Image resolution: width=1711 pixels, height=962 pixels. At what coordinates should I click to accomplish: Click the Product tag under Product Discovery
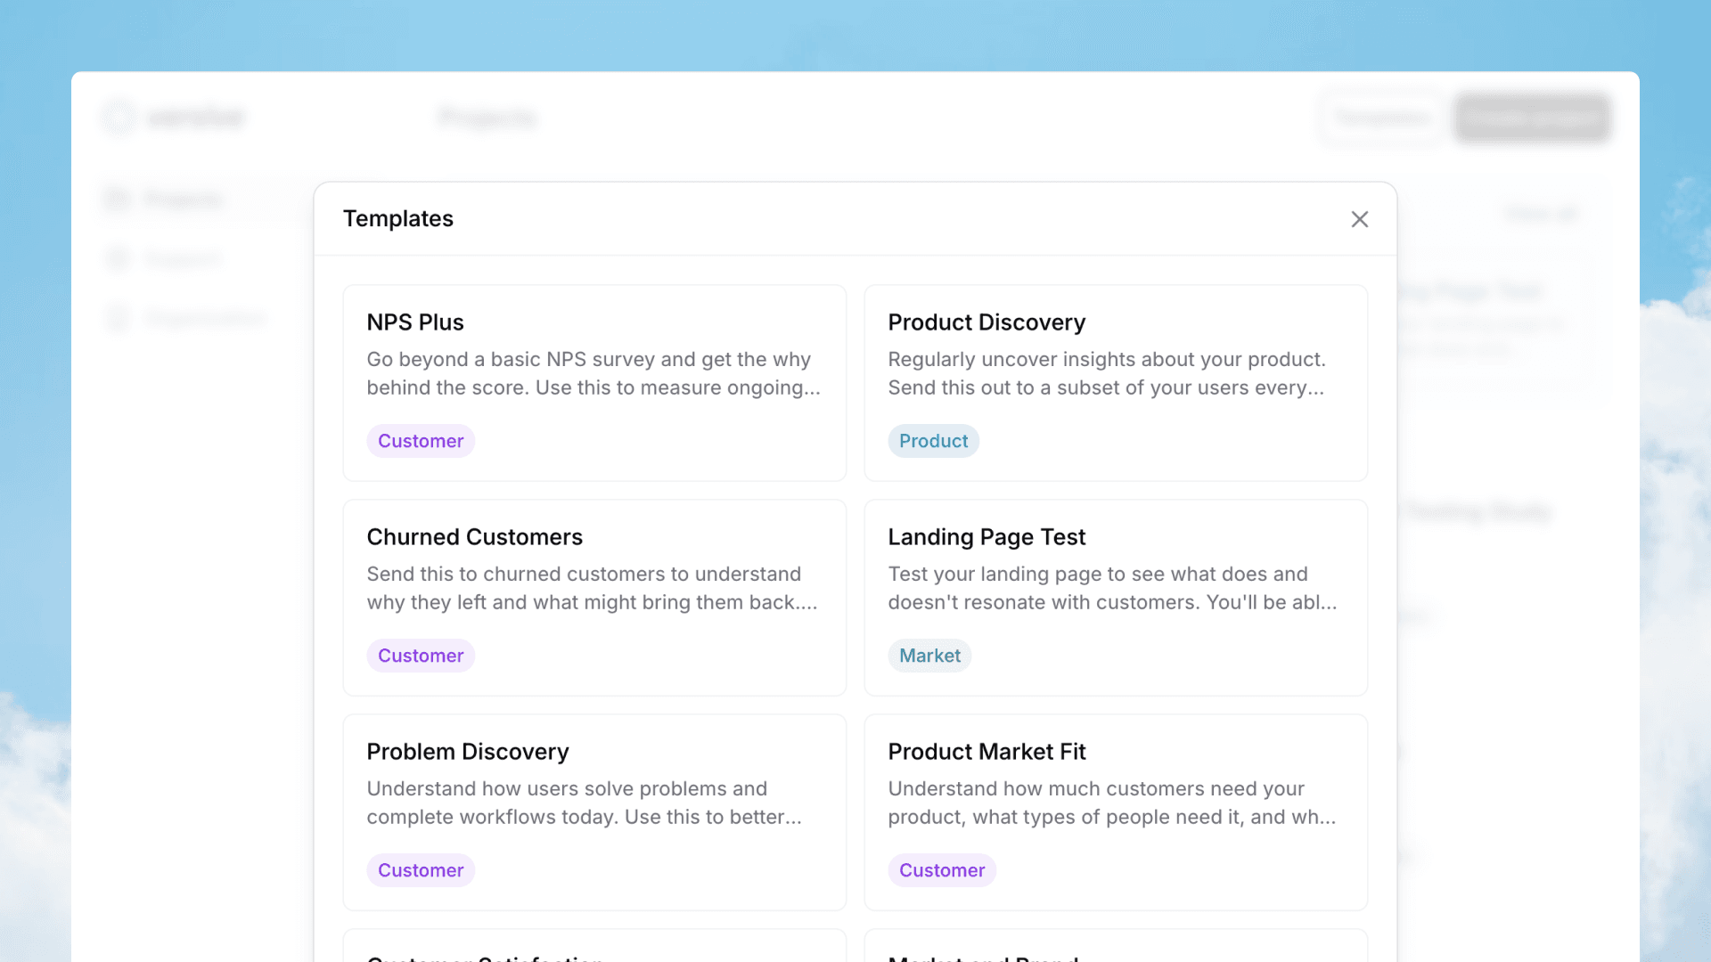coord(933,440)
